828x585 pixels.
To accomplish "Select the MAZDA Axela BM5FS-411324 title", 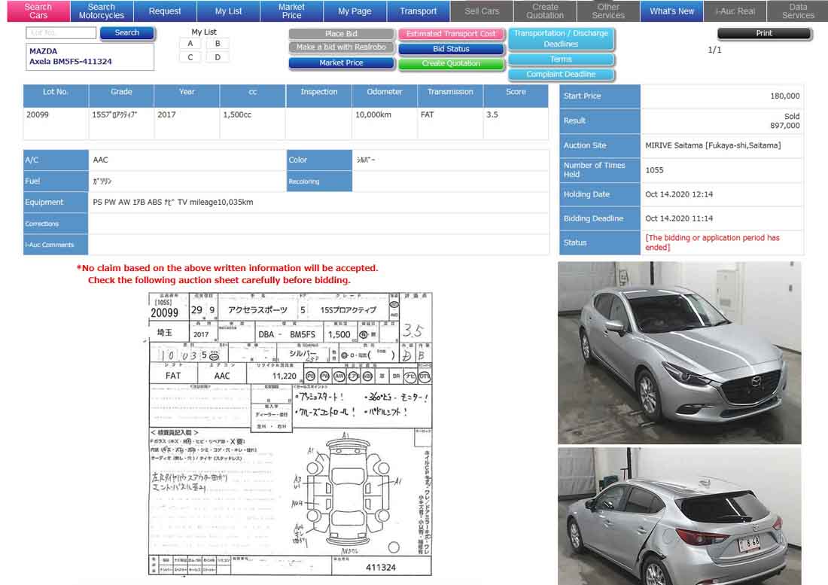I will pyautogui.click(x=71, y=56).
